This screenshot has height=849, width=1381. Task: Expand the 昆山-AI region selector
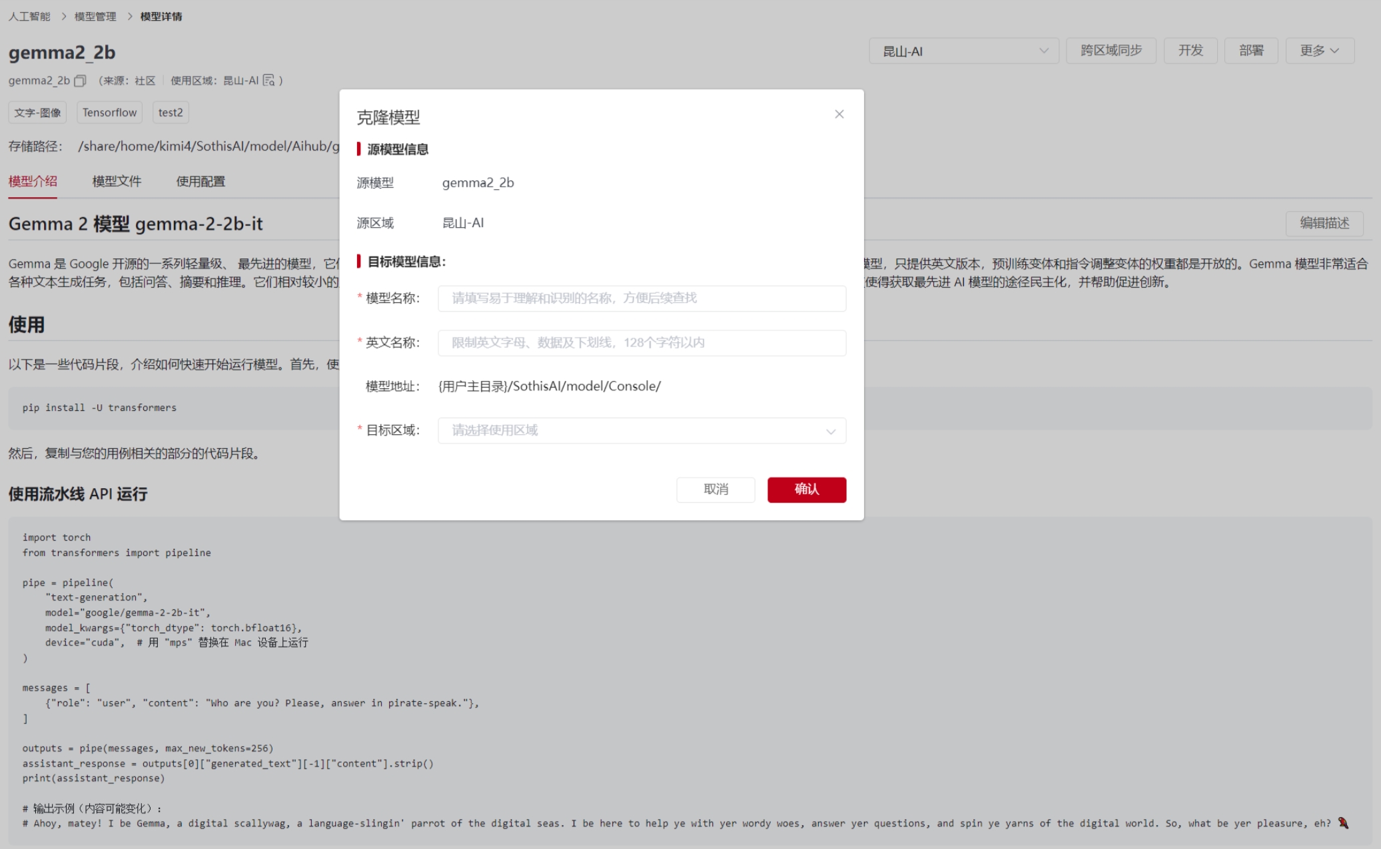pyautogui.click(x=963, y=51)
